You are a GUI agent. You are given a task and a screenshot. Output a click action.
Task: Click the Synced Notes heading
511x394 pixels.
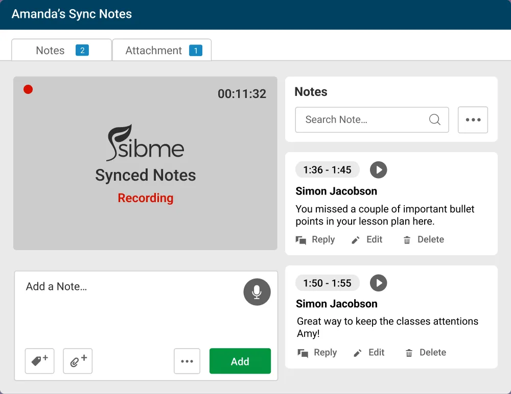tap(145, 175)
